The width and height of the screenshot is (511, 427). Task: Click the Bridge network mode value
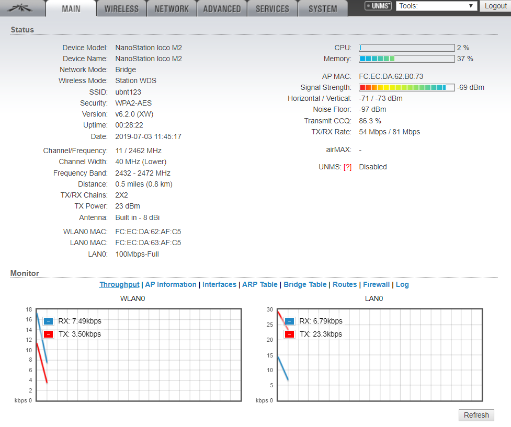point(126,70)
